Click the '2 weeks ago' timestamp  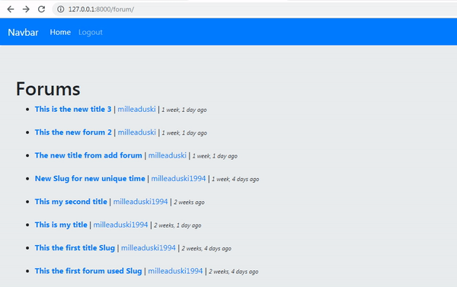(189, 202)
